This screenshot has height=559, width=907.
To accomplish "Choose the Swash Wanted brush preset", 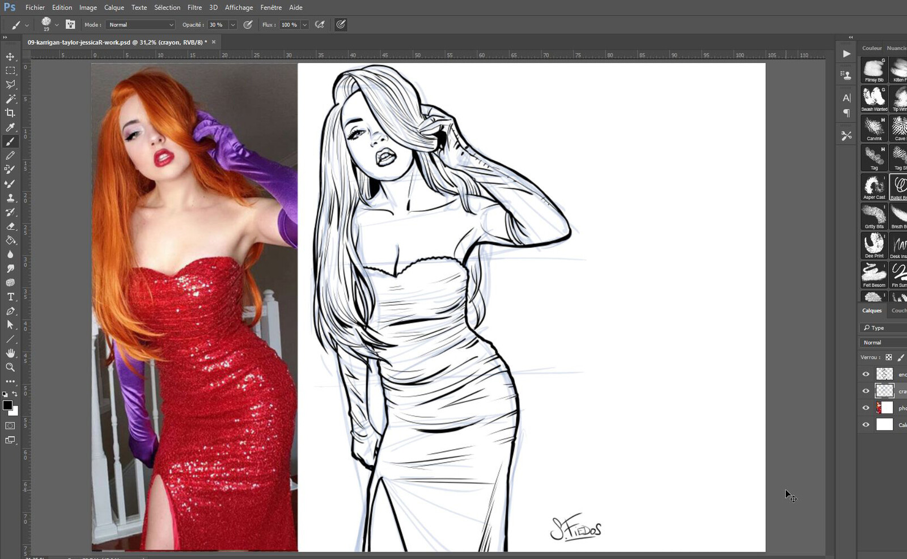I will [874, 99].
